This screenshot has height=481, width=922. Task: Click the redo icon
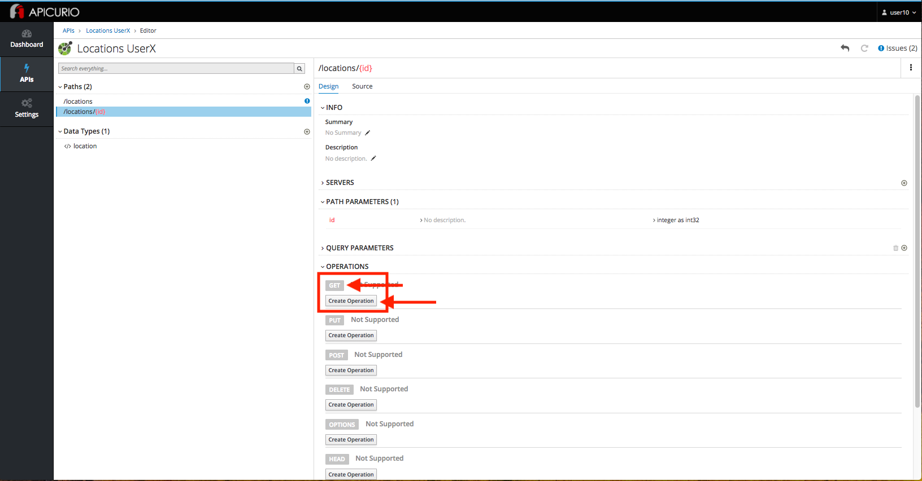point(864,48)
